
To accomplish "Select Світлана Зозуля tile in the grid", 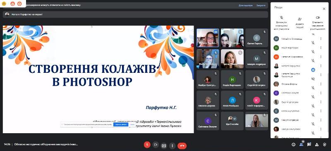I will click(x=208, y=121).
